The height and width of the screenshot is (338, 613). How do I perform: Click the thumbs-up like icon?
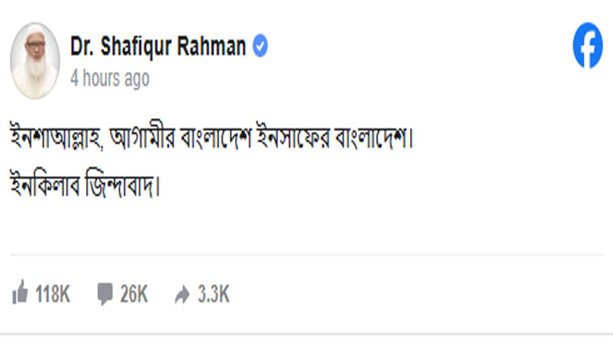tap(20, 294)
